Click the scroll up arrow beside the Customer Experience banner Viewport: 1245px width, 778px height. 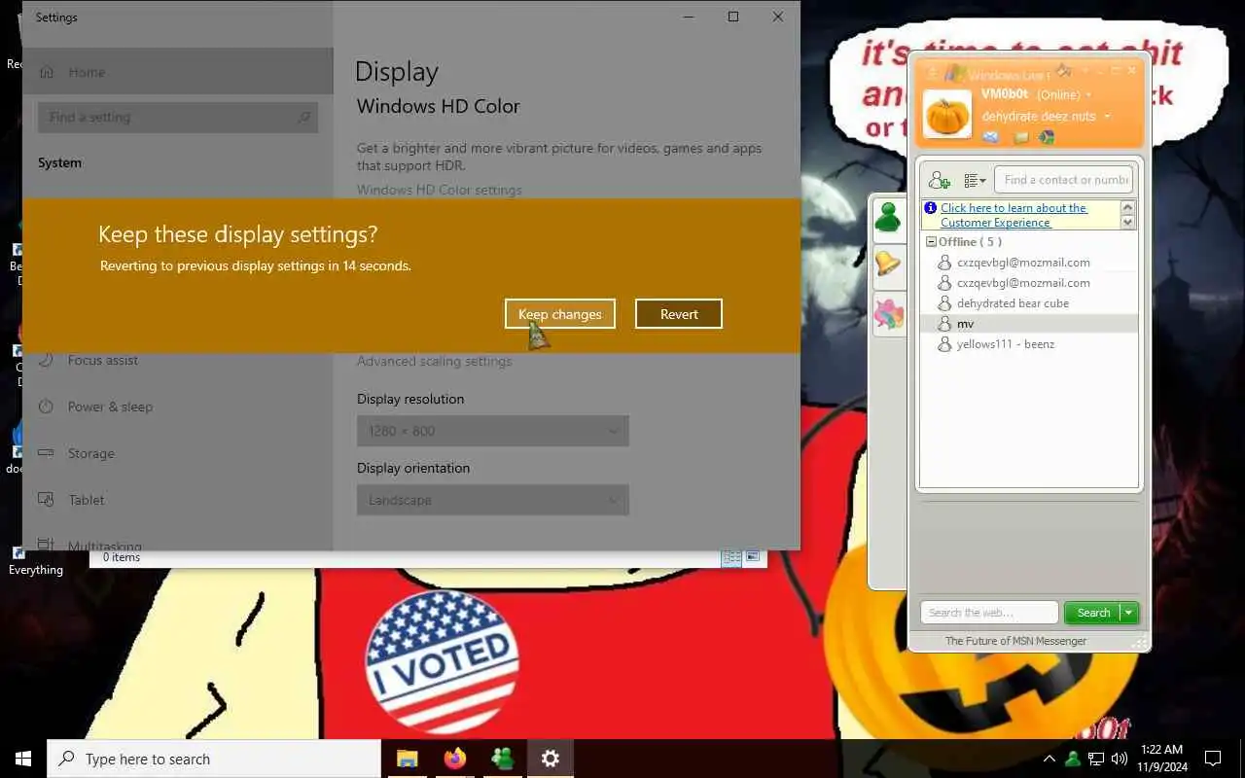click(1128, 207)
